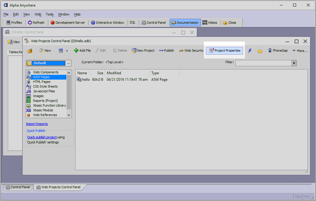
Task: Sort file list by Name column
Action: [83, 73]
